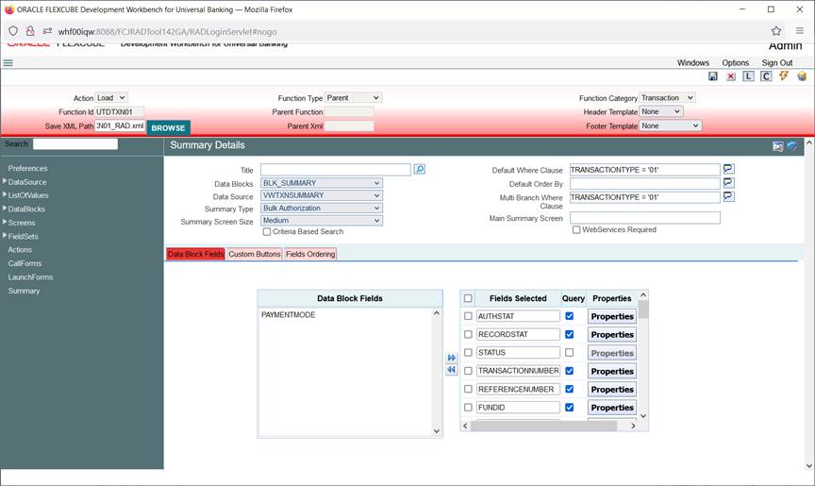Open the Multi Branch Where Clause editor icon
The height and width of the screenshot is (486, 815).
point(728,196)
